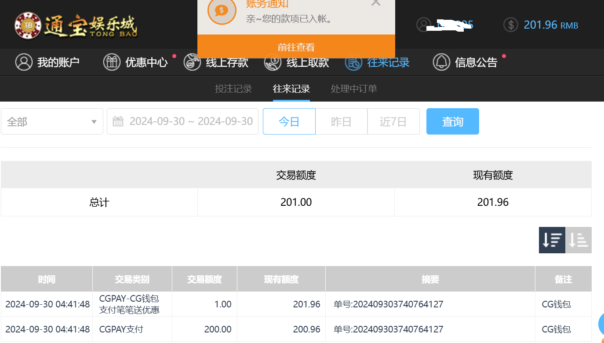This screenshot has width=604, height=343.
Task: Sort records in descending order
Action: [x=552, y=240]
